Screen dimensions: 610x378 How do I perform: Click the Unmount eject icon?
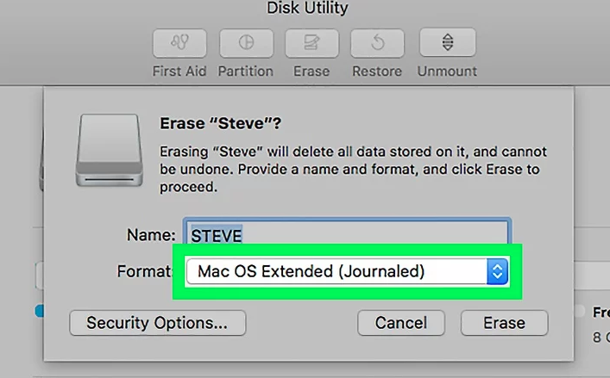click(x=448, y=42)
